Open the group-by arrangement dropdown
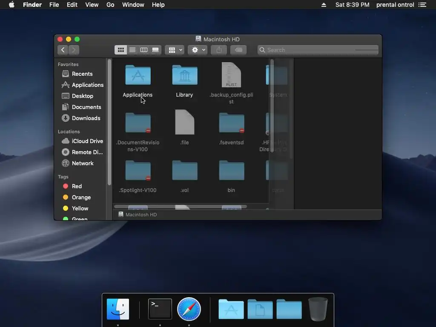 click(175, 50)
